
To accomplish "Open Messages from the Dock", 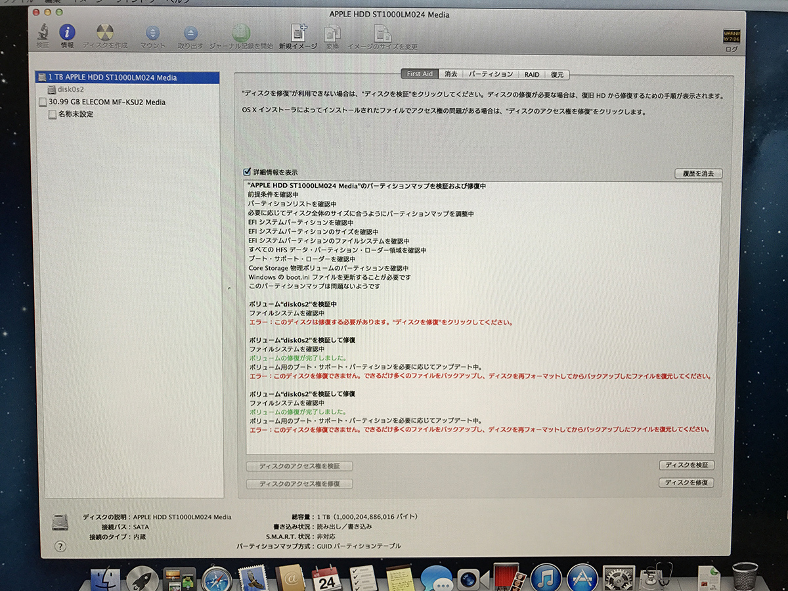I will pyautogui.click(x=436, y=579).
